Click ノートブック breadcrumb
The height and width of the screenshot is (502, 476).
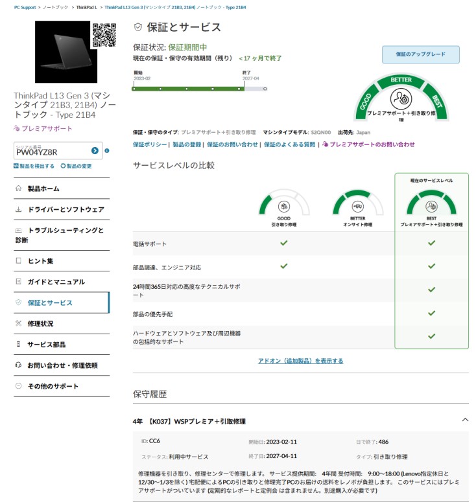point(56,7)
